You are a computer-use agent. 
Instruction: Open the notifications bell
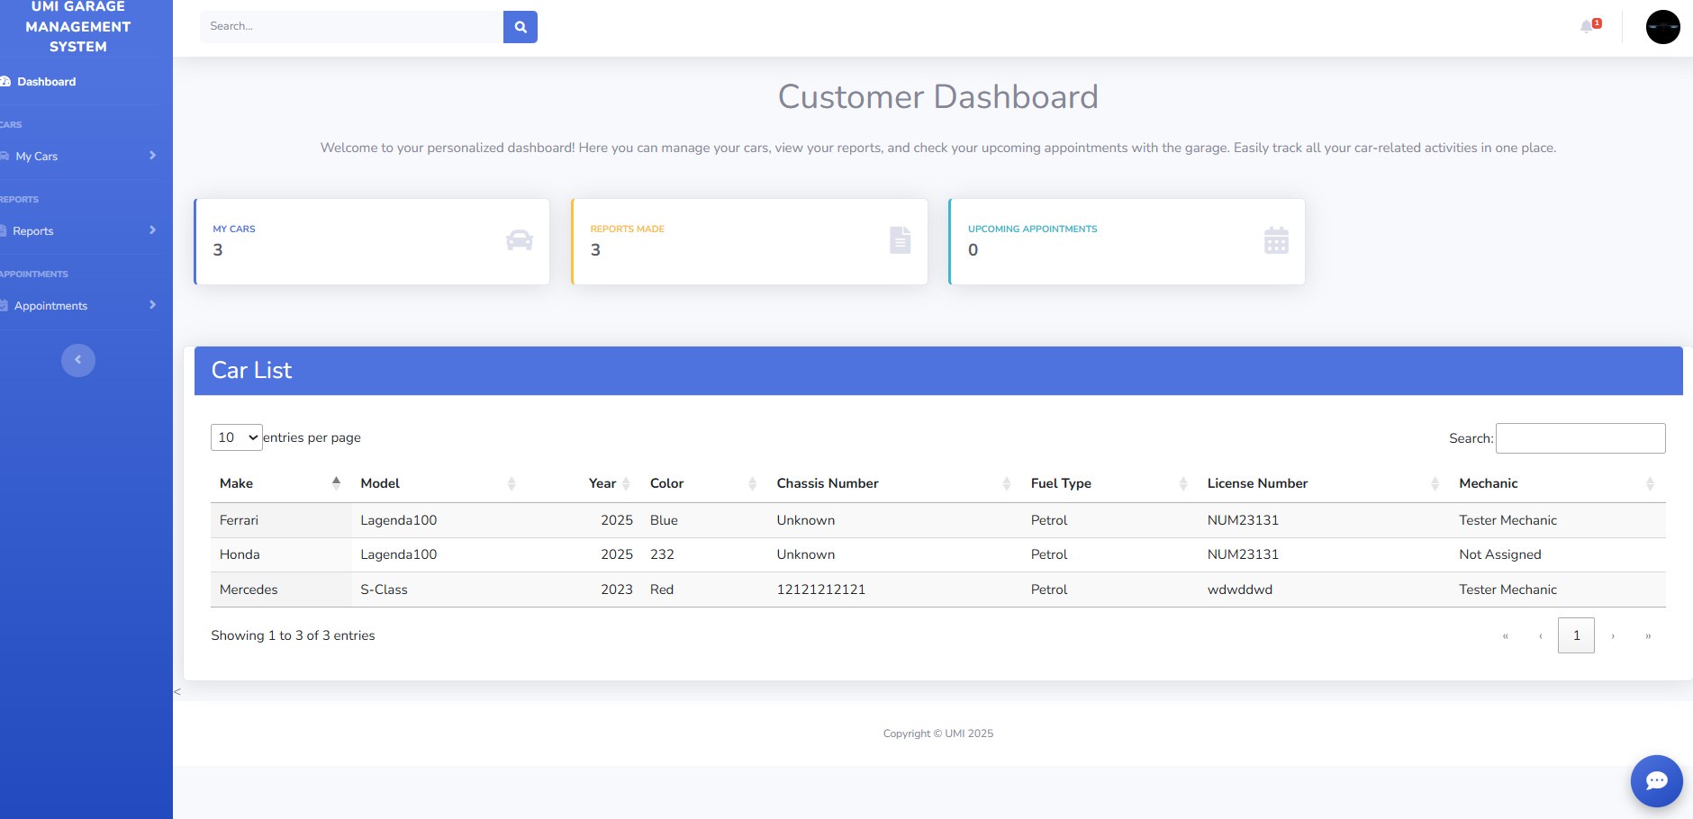click(x=1589, y=26)
